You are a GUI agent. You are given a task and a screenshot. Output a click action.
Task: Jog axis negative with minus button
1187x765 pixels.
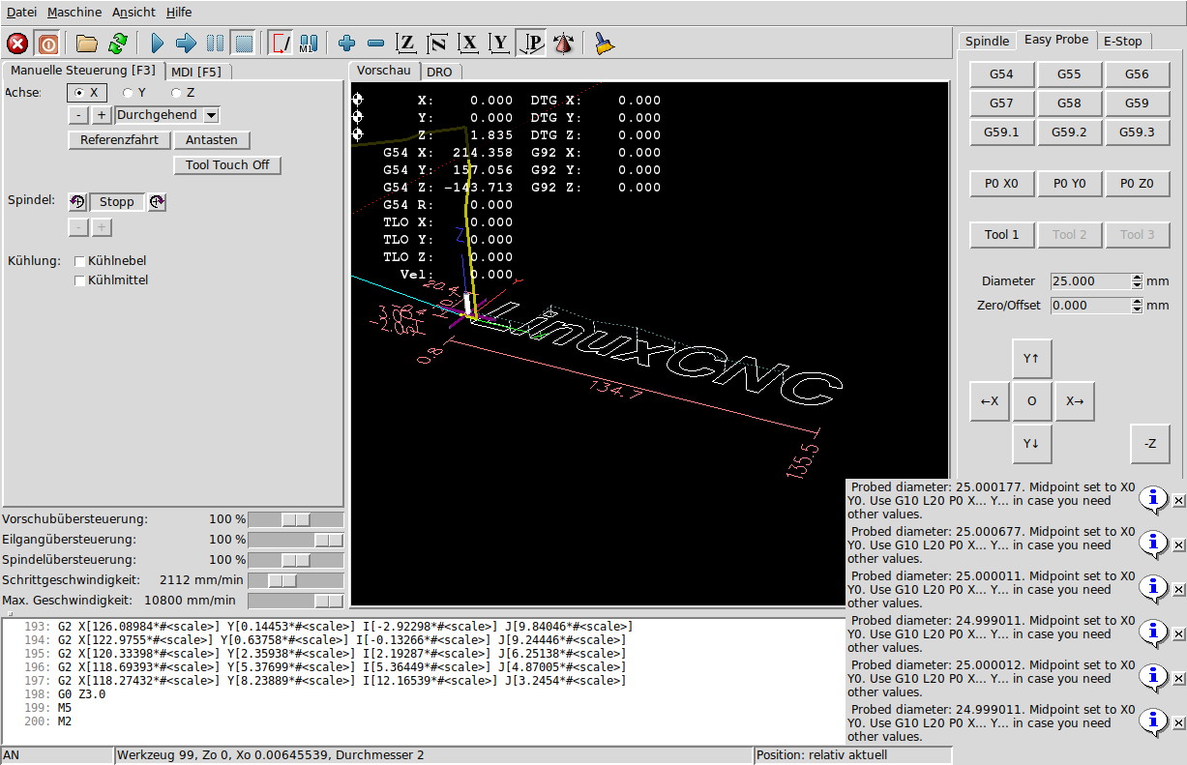point(78,115)
